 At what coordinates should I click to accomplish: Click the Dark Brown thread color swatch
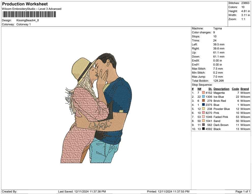[x=203, y=125]
